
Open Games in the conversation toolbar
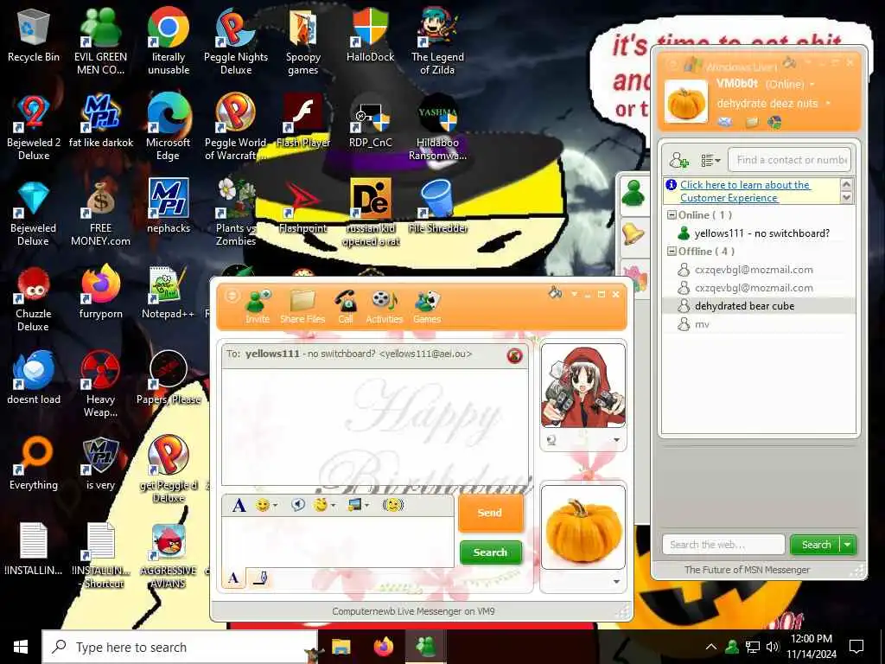427,307
